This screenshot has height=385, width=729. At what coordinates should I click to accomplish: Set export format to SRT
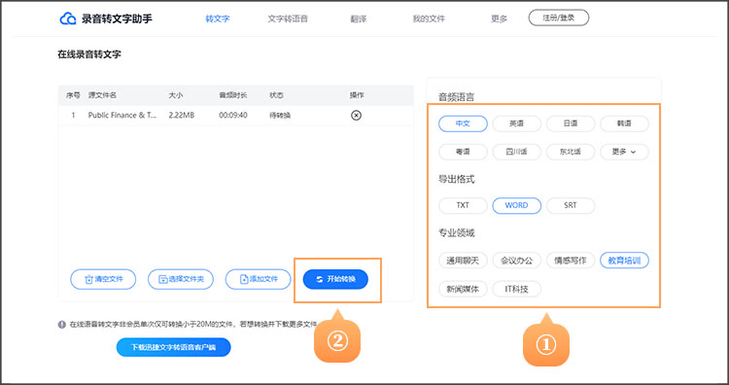(571, 205)
